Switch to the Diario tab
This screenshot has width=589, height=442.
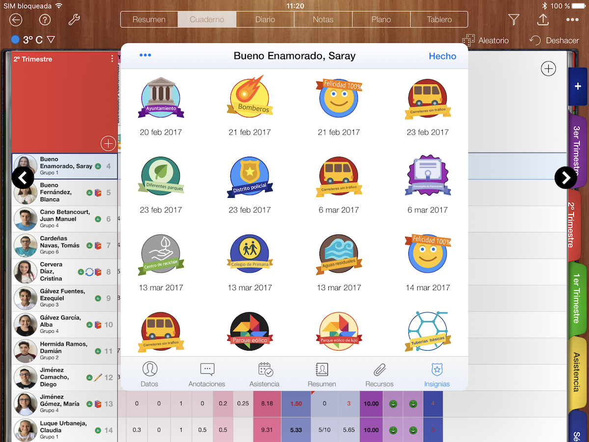pyautogui.click(x=265, y=20)
